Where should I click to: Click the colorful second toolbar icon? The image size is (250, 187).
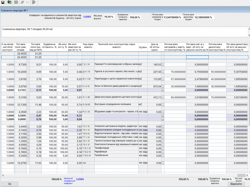pyautogui.click(x=10, y=3)
